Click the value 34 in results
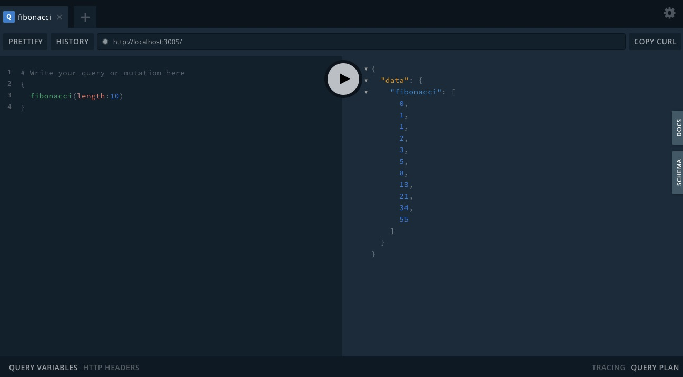The width and height of the screenshot is (683, 377). [404, 207]
